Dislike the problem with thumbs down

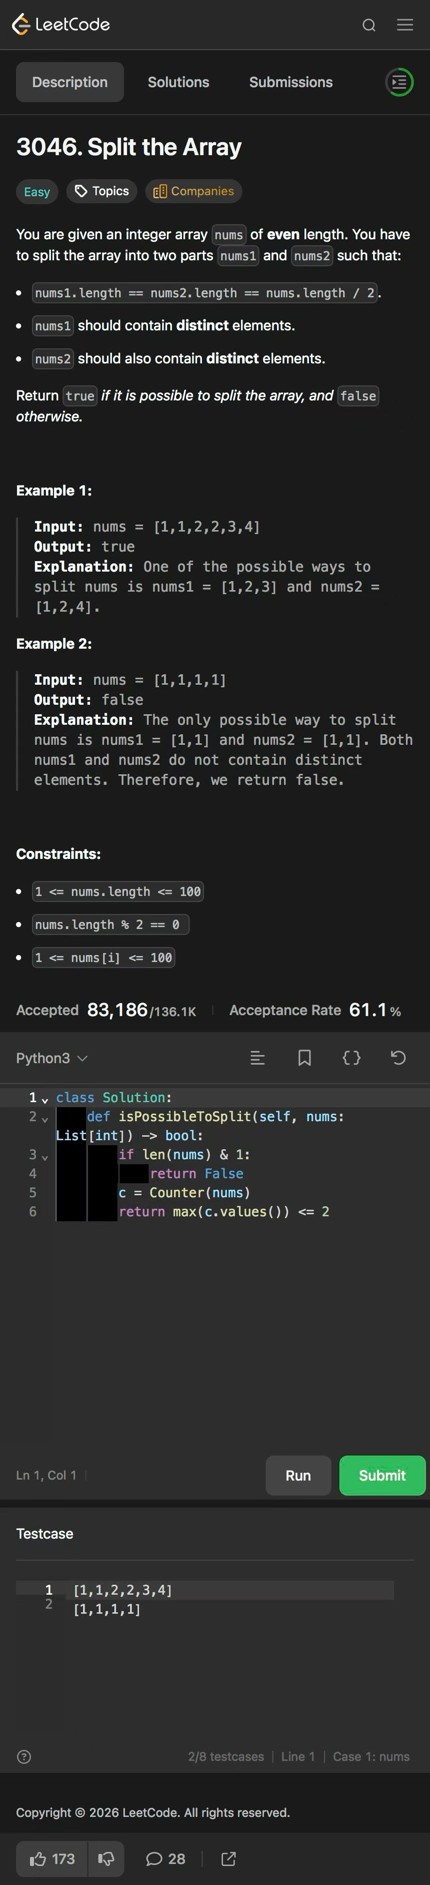106,1858
